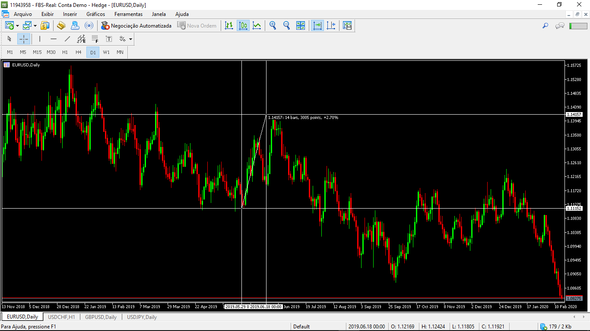
Task: Expand the new chart dropdown arrow
Action: 17,26
